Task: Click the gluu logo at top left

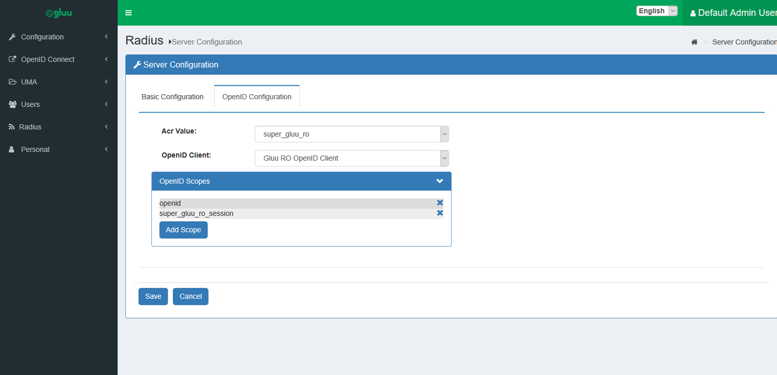Action: [x=58, y=12]
